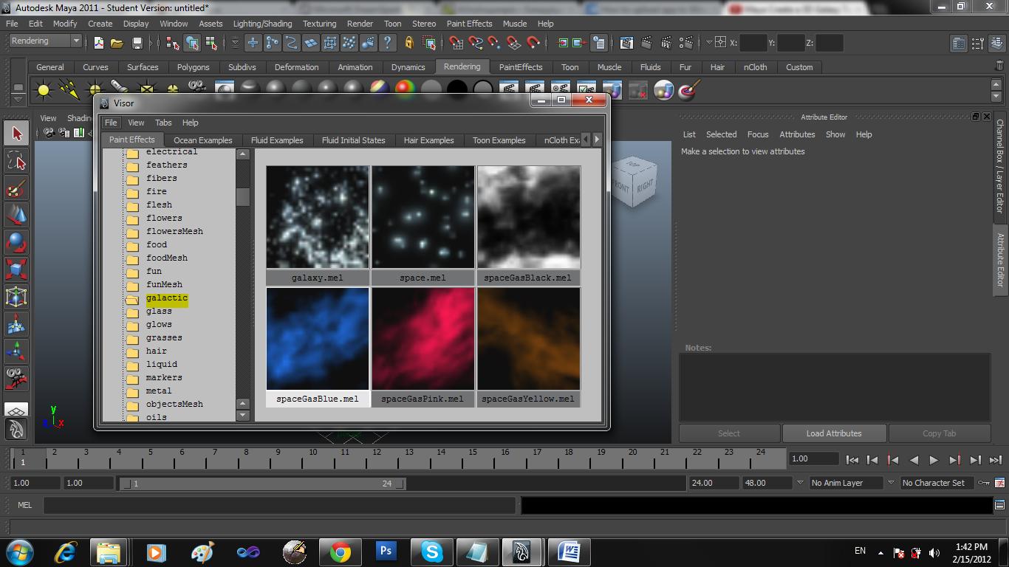This screenshot has width=1009, height=567.
Task: Click the lock selection padlock icon
Action: tap(408, 43)
